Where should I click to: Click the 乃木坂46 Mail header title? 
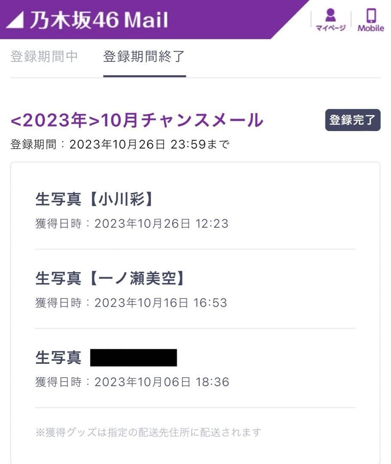pyautogui.click(x=98, y=20)
